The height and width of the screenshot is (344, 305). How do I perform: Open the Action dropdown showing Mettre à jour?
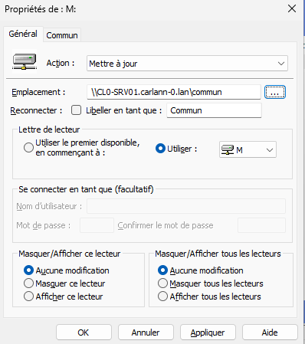coord(187,64)
